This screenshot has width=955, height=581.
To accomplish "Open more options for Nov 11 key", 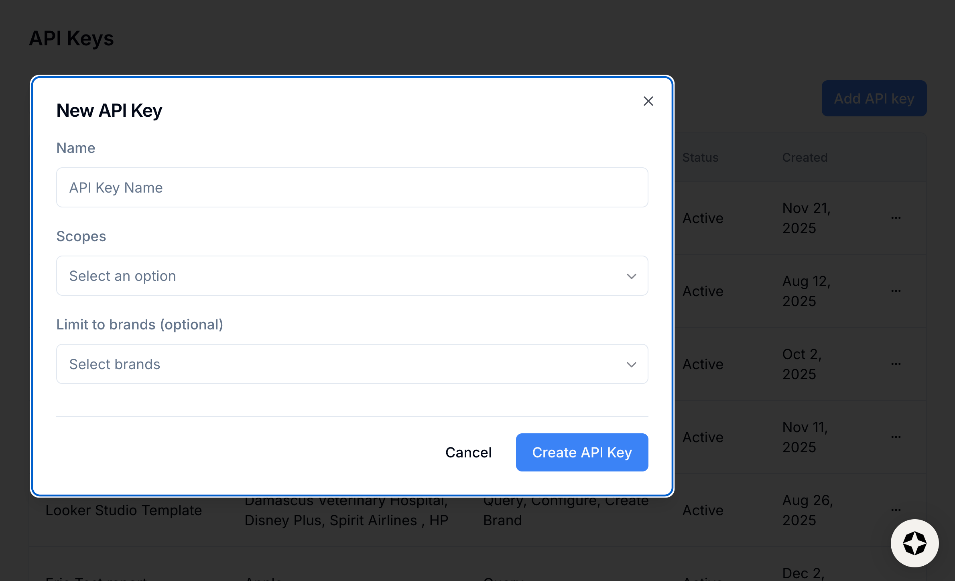I will tap(896, 437).
